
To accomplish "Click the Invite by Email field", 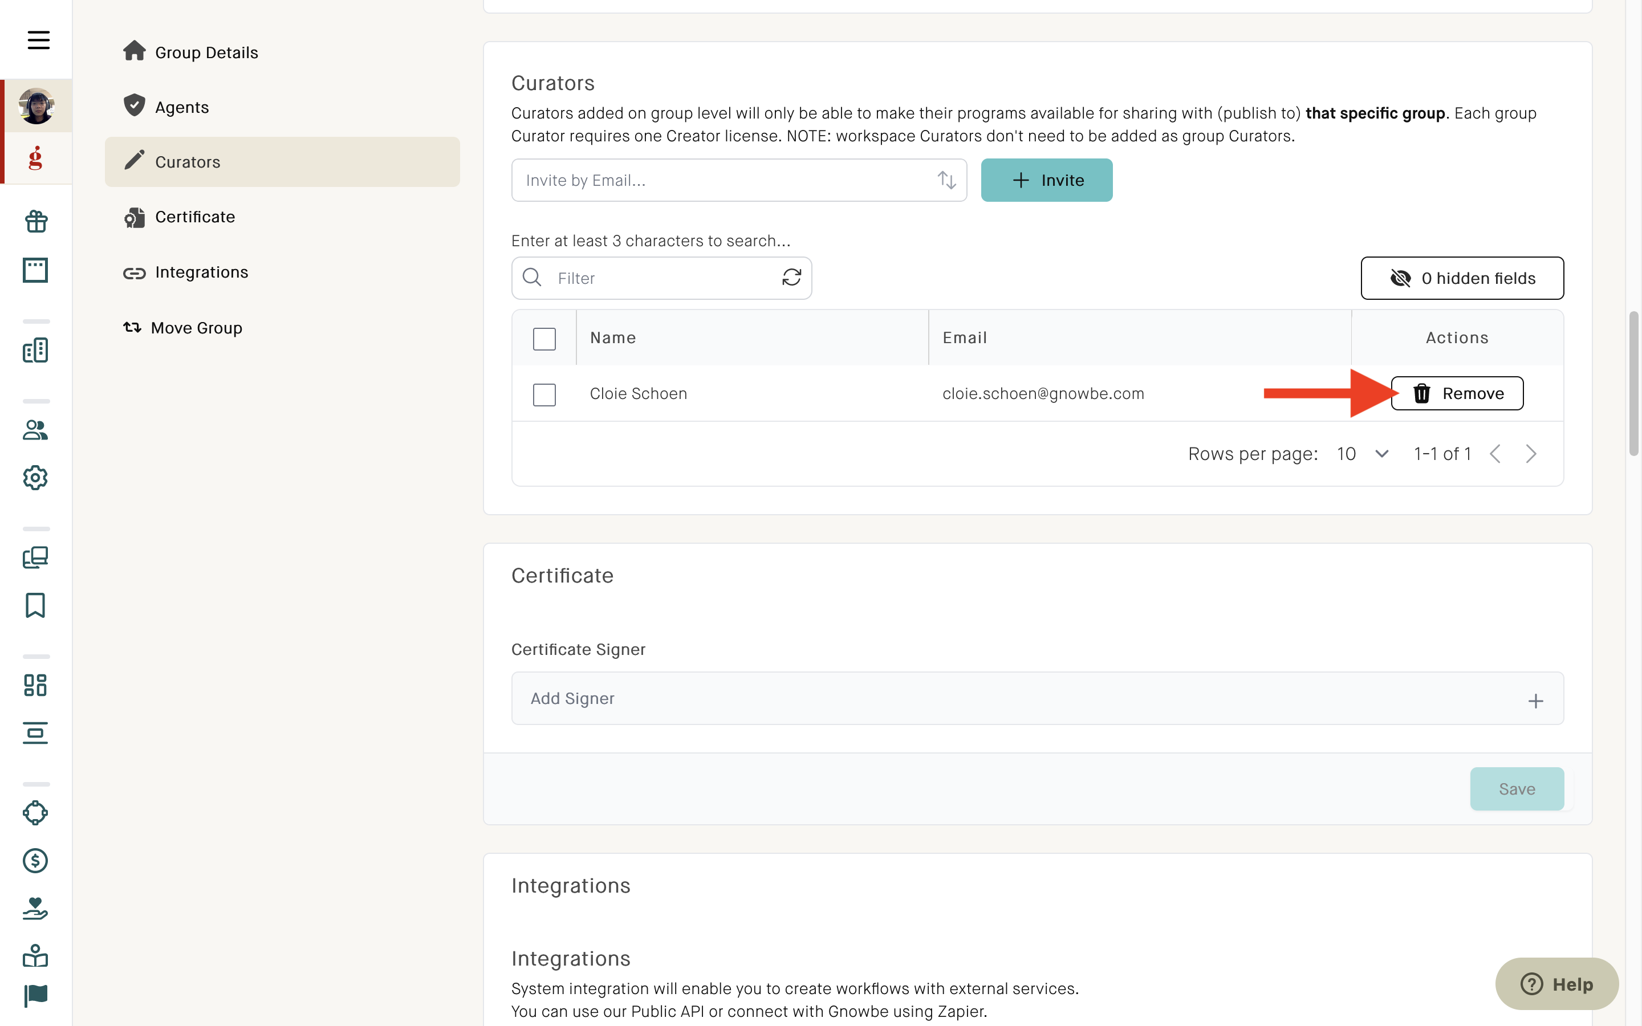I will (x=738, y=180).
